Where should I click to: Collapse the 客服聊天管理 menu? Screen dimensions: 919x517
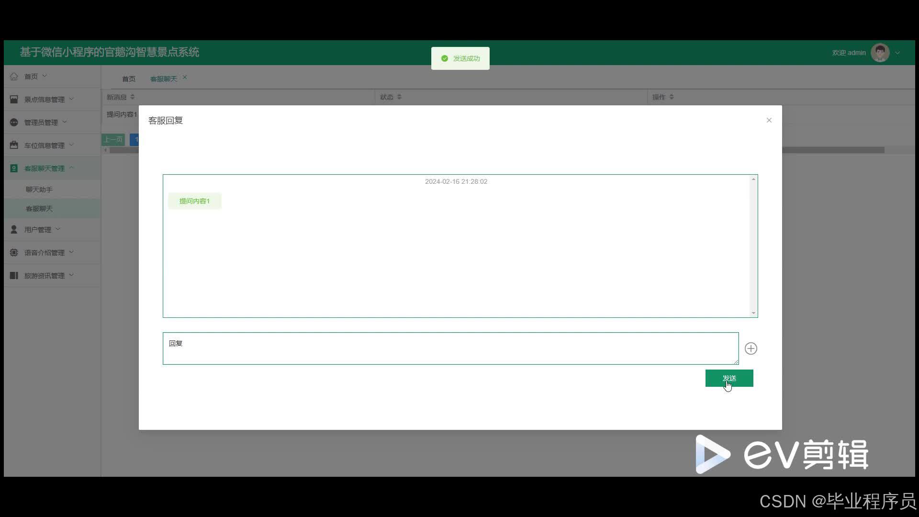(71, 168)
